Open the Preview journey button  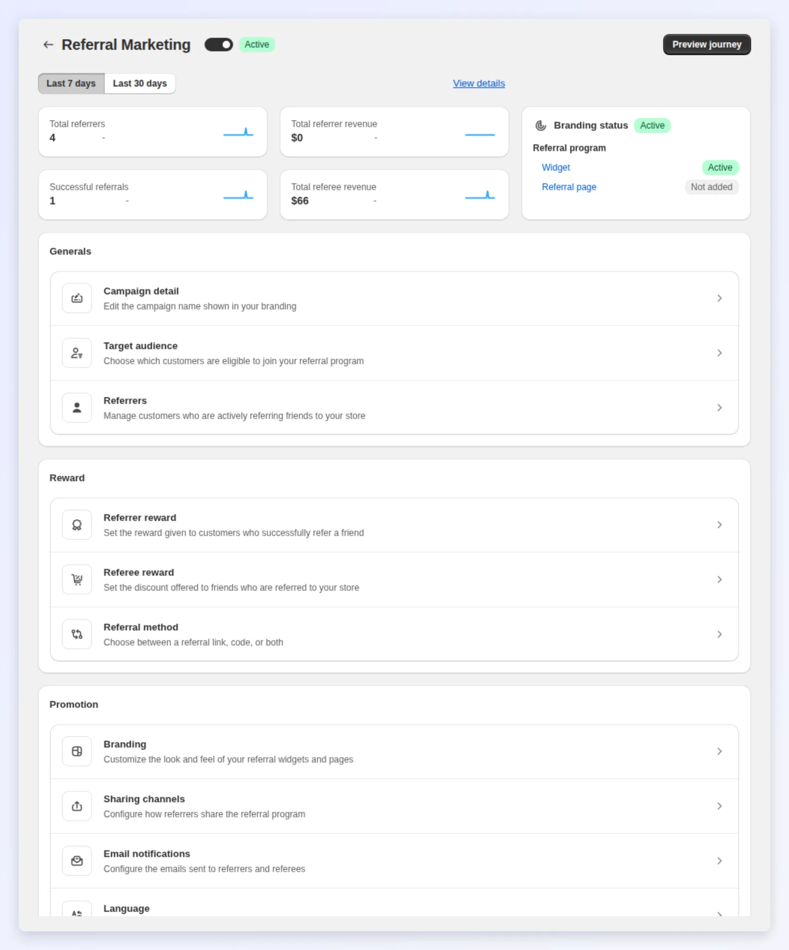(x=706, y=45)
